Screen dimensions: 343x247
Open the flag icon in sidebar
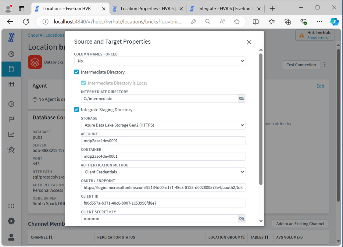tap(11, 119)
